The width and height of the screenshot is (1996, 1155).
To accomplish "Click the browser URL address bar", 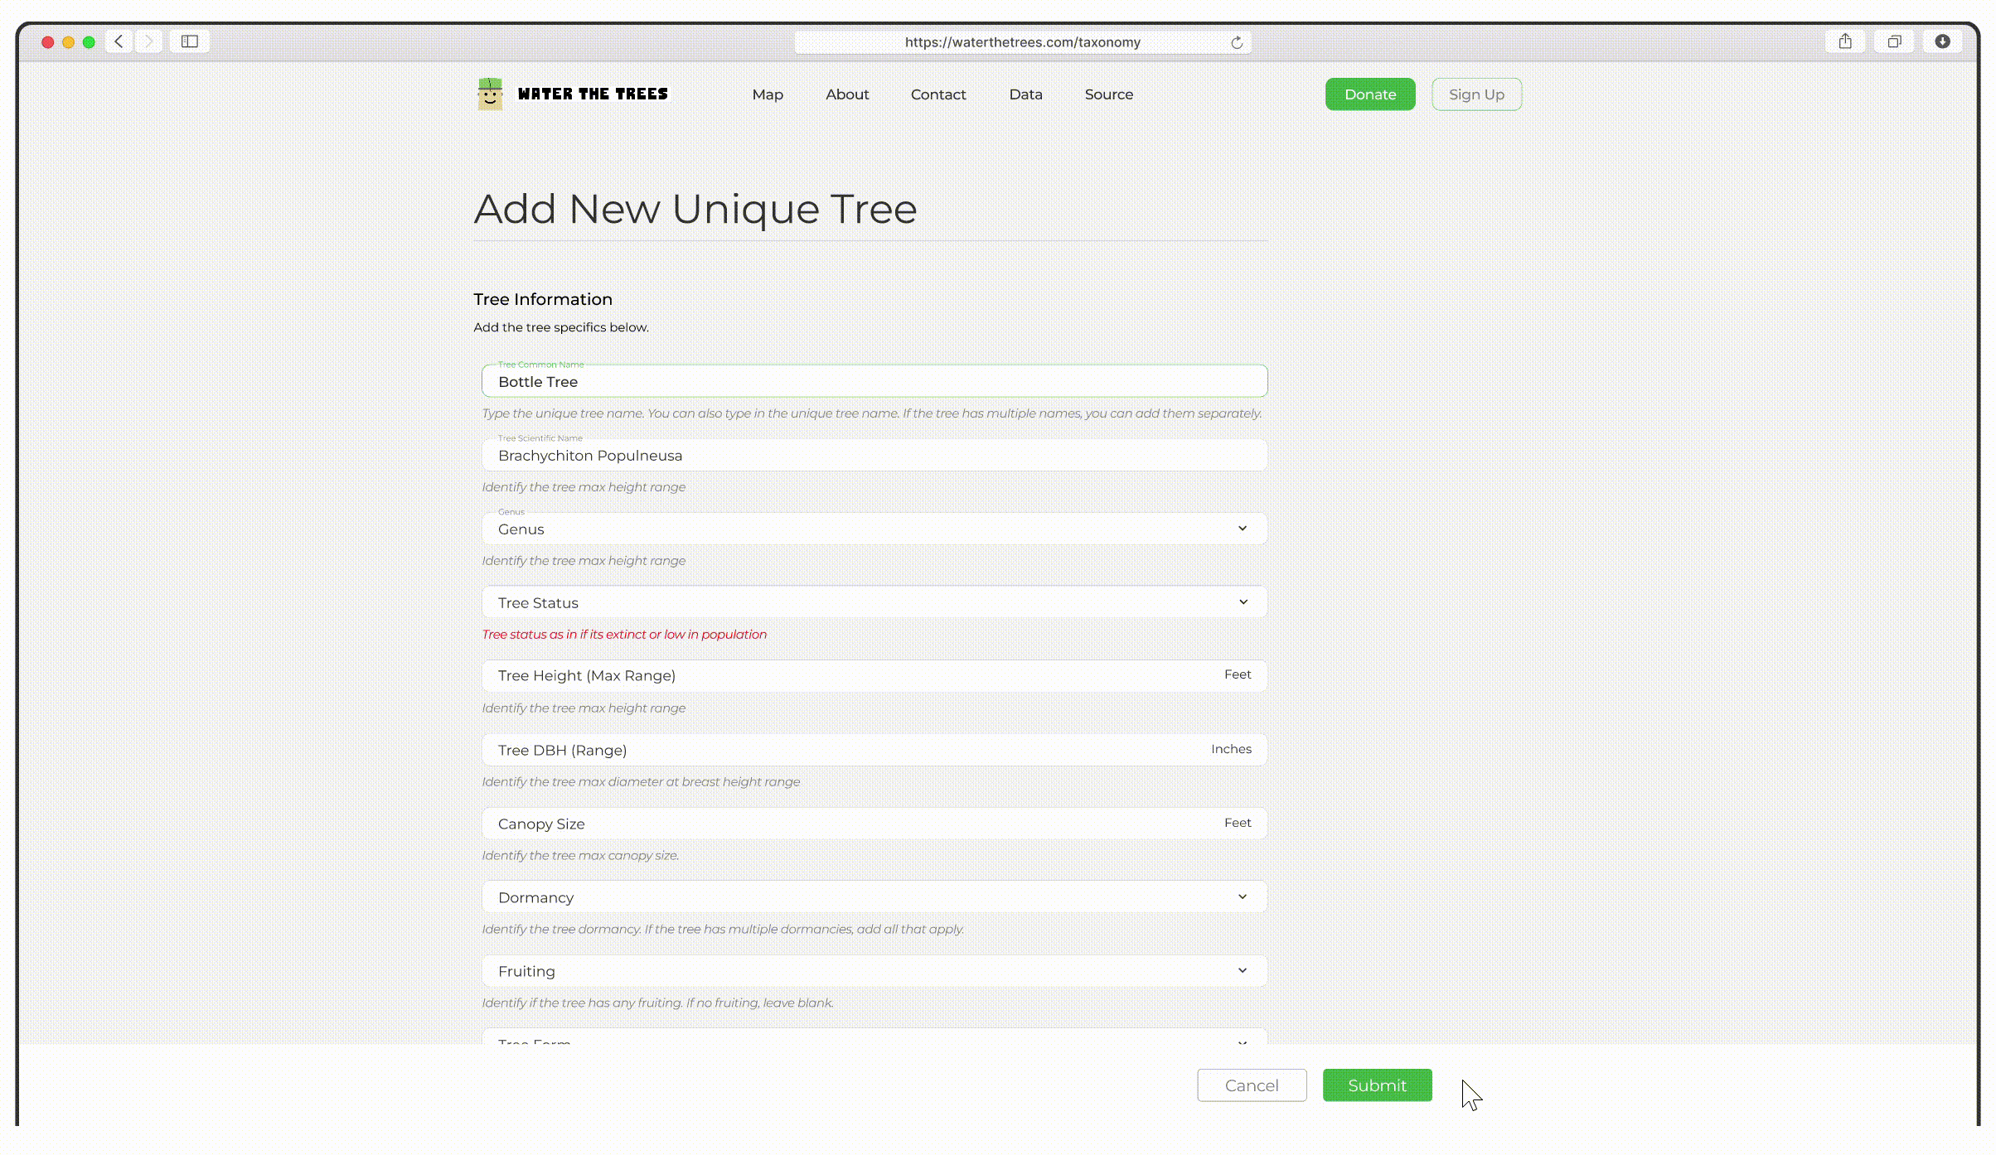I will point(1021,42).
